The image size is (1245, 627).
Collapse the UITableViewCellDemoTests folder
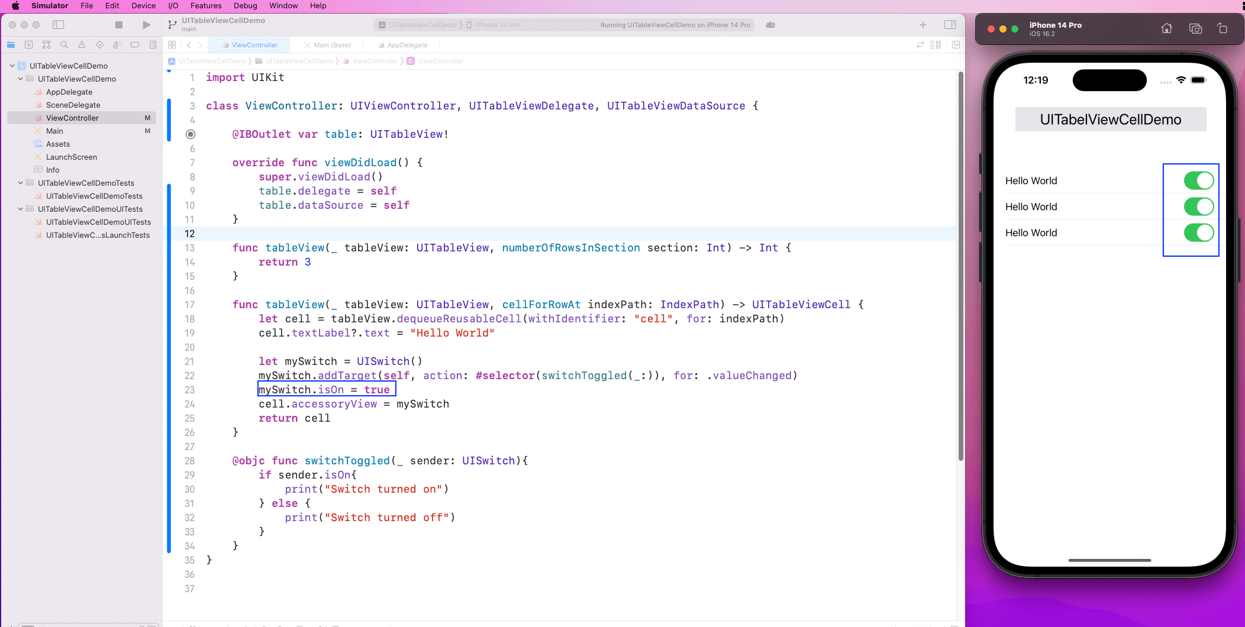click(21, 183)
